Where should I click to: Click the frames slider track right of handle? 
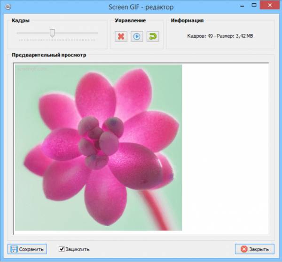pos(75,33)
